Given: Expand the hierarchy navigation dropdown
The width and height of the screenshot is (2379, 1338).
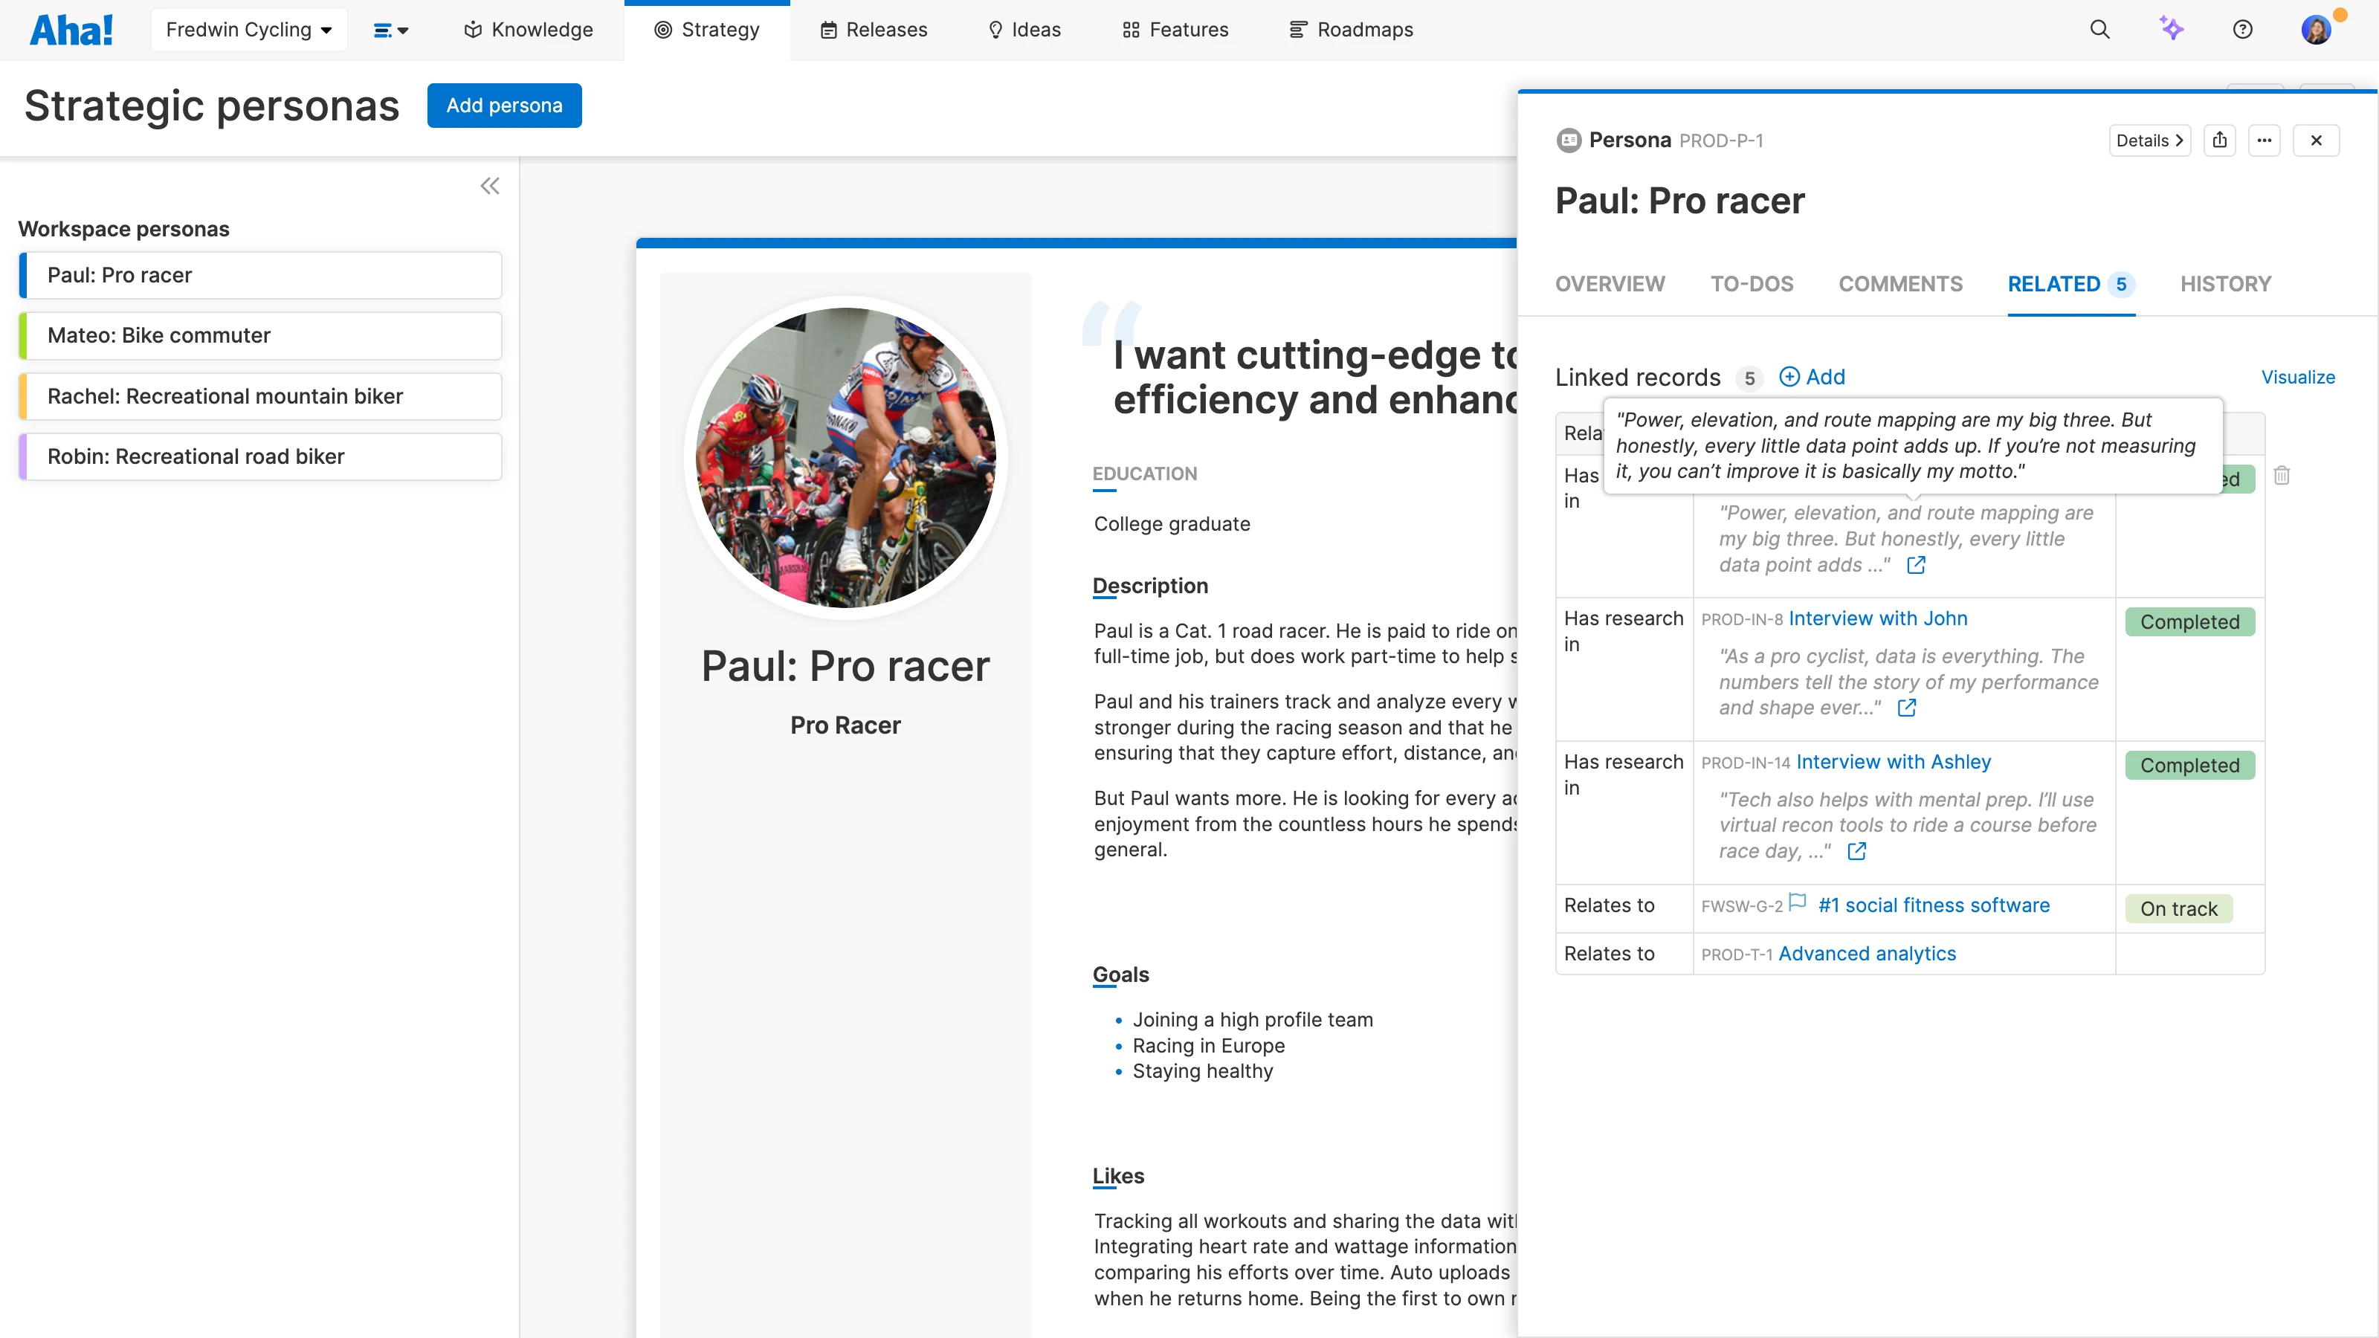Looking at the screenshot, I should pyautogui.click(x=390, y=30).
